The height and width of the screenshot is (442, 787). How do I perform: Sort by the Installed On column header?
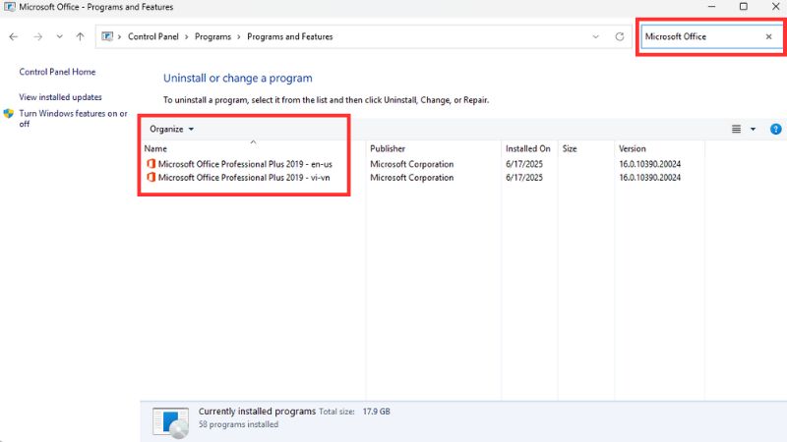[x=528, y=148]
